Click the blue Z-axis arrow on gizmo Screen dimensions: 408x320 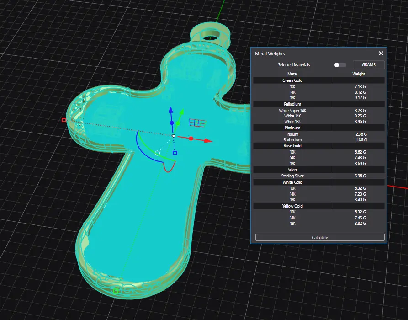click(170, 111)
